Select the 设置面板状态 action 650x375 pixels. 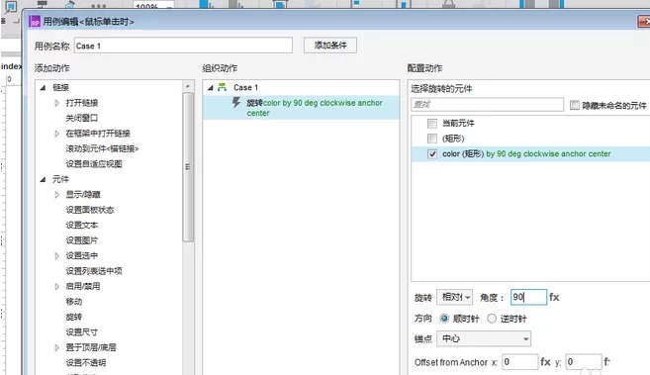pyautogui.click(x=90, y=210)
